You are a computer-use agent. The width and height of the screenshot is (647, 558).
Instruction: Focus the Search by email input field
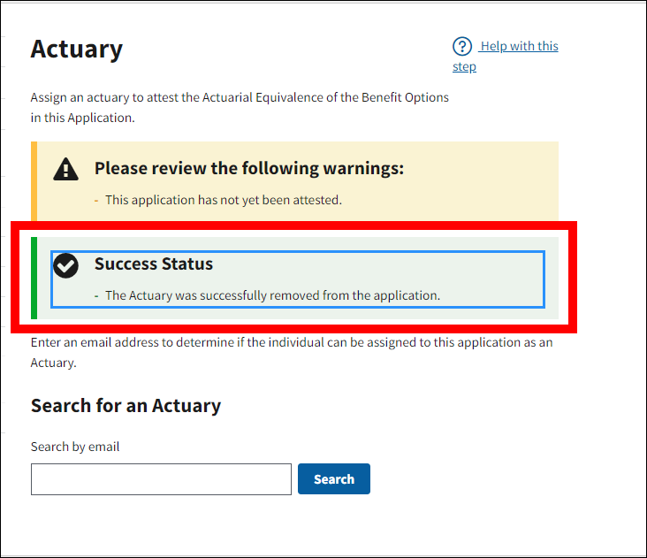(161, 479)
